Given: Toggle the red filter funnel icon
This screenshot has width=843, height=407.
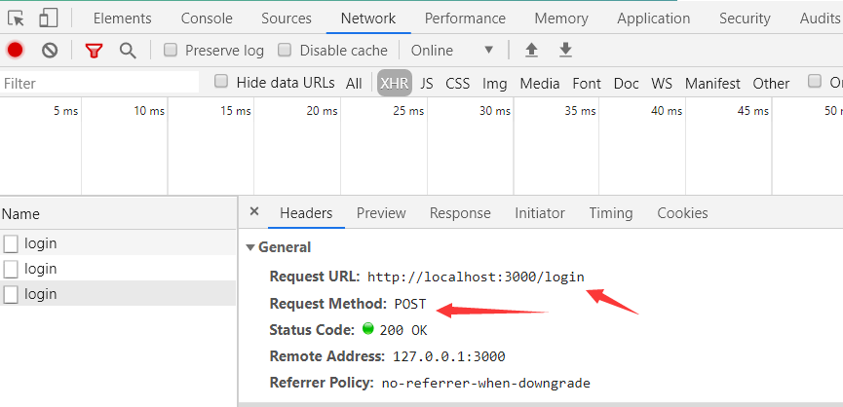Looking at the screenshot, I should point(94,51).
